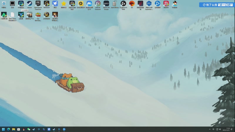Open the anime character game shortcut

55,16
